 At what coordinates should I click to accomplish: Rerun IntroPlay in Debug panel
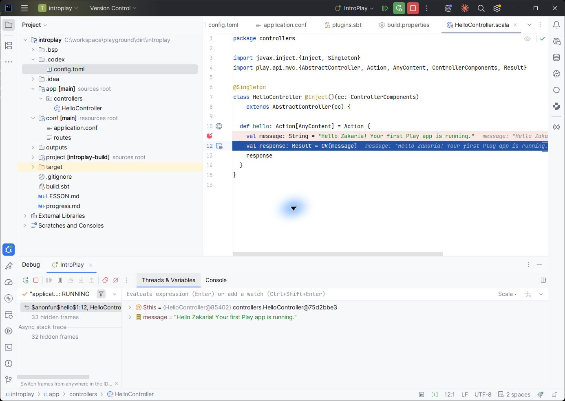pyautogui.click(x=26, y=280)
